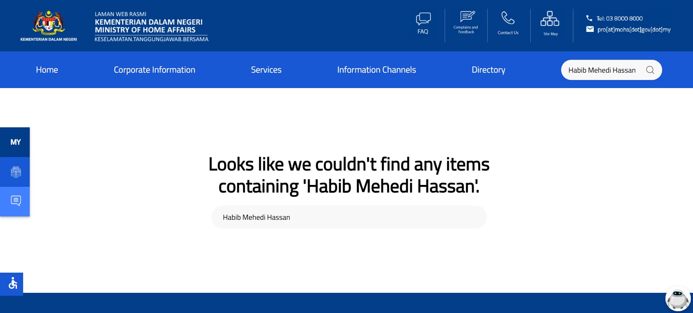The width and height of the screenshot is (693, 313).
Task: Click the sidebar feedback message icon
Action: coord(15,201)
